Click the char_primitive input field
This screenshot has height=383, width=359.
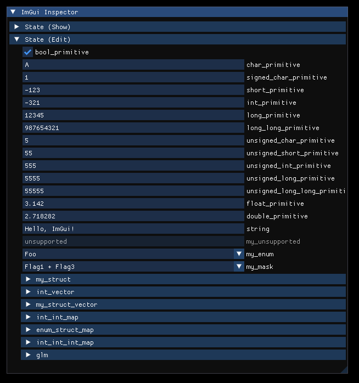[x=133, y=65]
